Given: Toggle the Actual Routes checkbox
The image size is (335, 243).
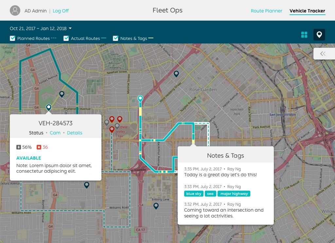Looking at the screenshot, I should [x=66, y=38].
